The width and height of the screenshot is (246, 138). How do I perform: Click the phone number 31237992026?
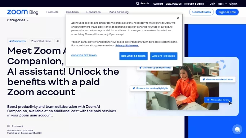[x=174, y=4]
